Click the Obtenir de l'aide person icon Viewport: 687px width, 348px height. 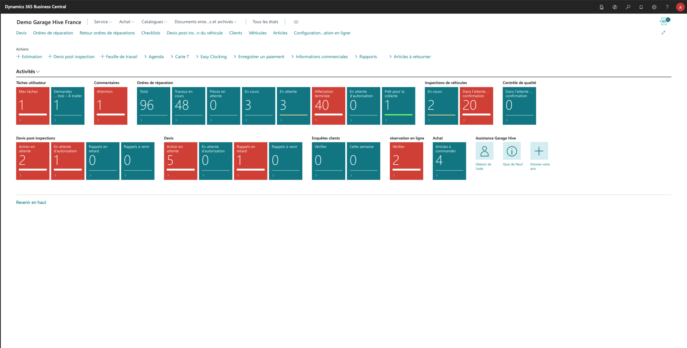[484, 151]
